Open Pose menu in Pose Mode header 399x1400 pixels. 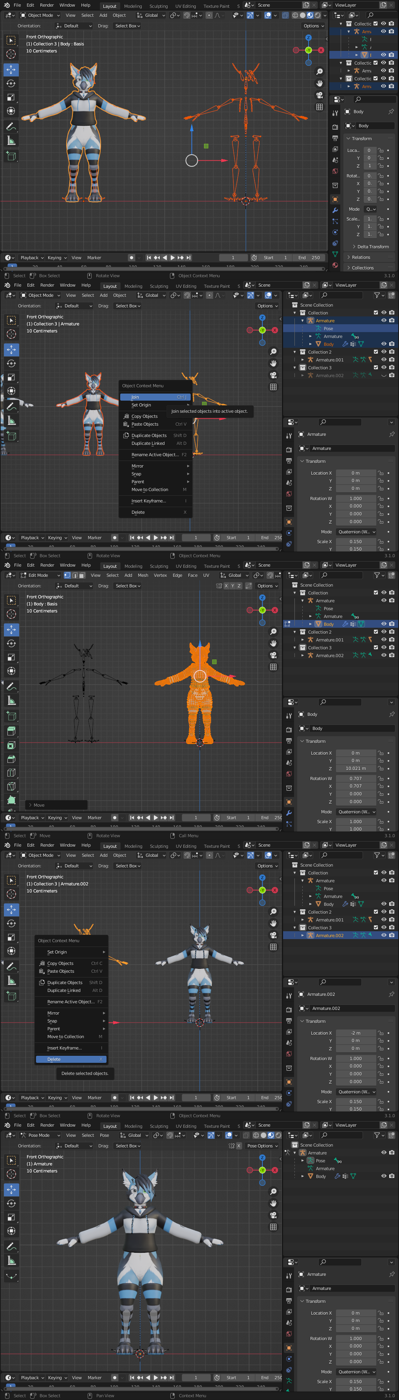click(x=105, y=1135)
